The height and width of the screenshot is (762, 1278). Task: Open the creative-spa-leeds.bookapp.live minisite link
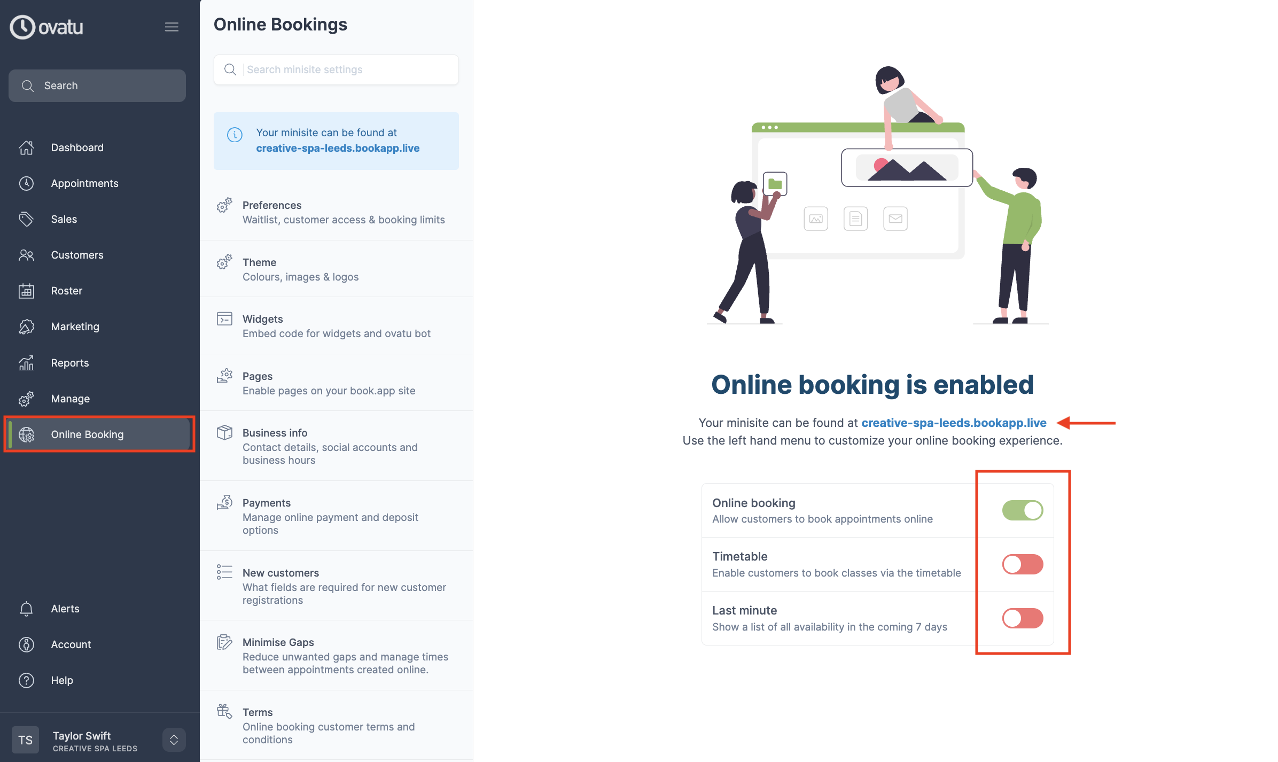953,422
